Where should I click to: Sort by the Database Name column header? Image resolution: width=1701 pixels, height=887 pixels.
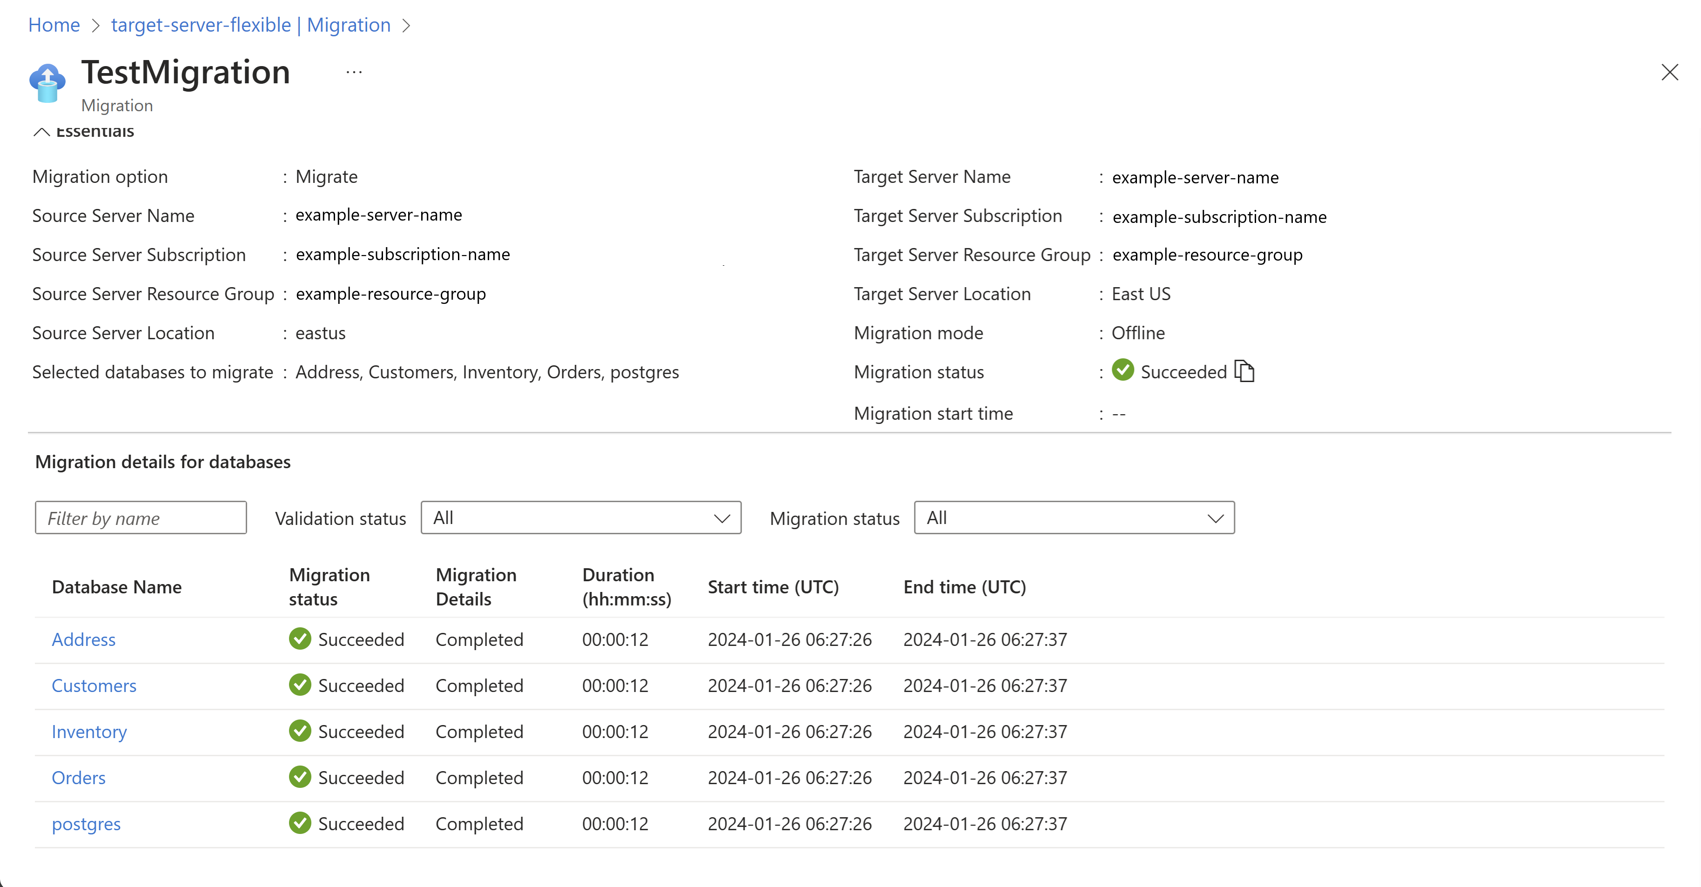coord(117,586)
